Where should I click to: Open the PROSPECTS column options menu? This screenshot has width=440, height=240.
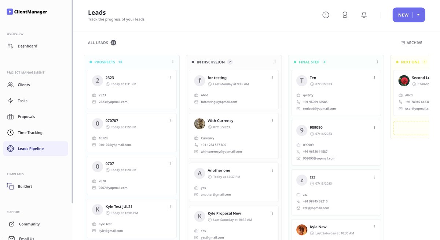pyautogui.click(x=173, y=61)
